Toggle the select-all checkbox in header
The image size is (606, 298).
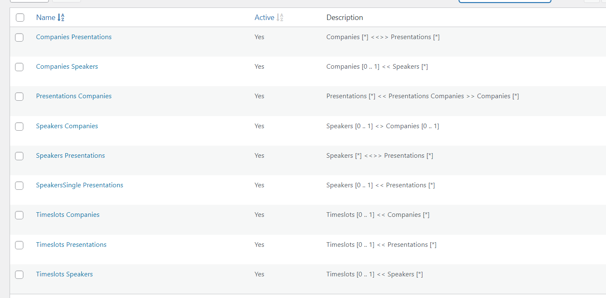(x=20, y=17)
